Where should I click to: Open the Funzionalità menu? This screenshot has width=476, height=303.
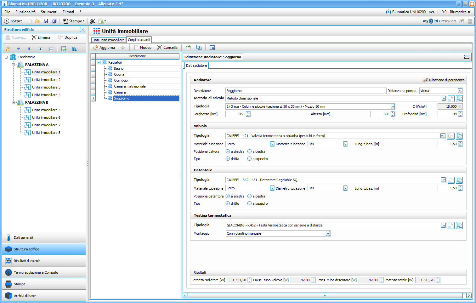tap(25, 12)
